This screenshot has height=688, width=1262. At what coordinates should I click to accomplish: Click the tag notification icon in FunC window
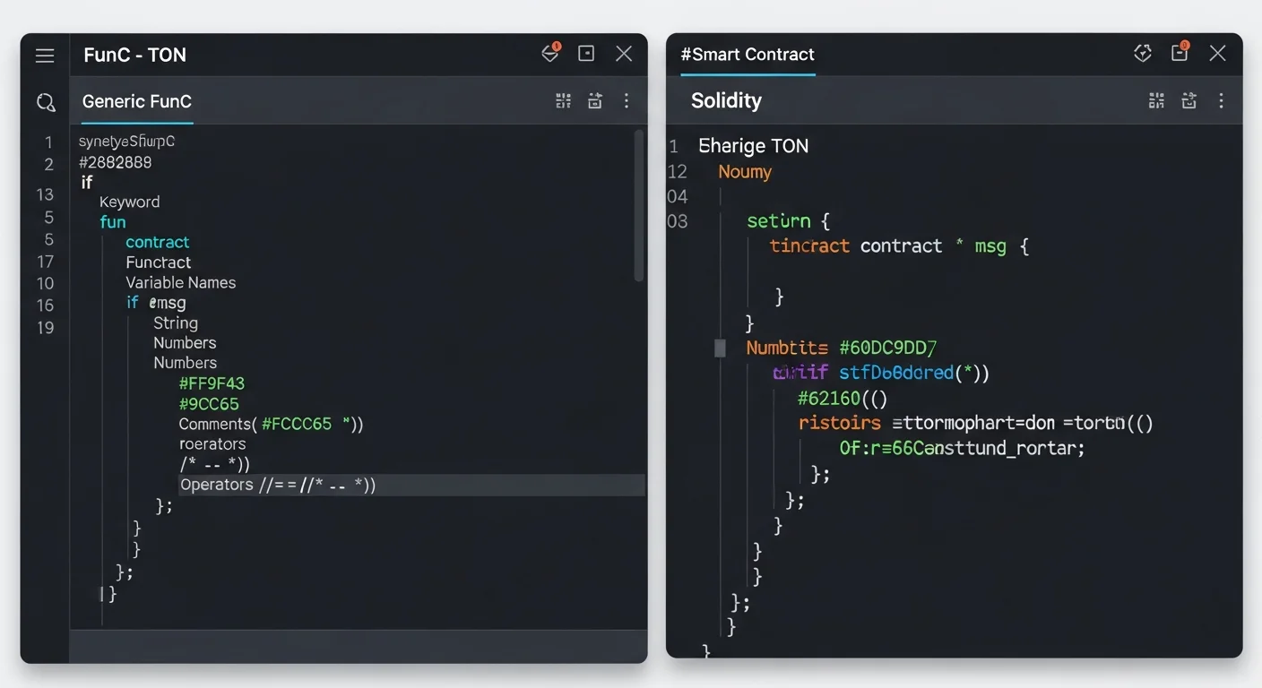550,54
